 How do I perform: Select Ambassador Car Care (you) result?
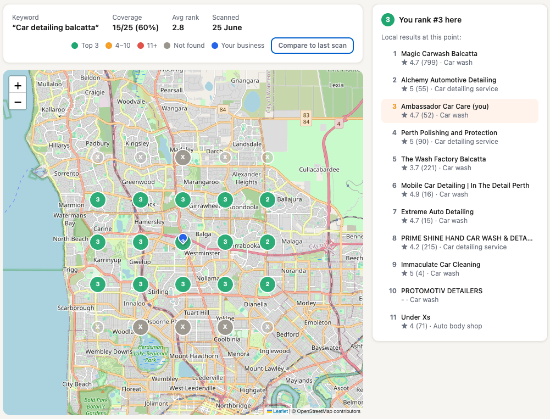pos(460,111)
